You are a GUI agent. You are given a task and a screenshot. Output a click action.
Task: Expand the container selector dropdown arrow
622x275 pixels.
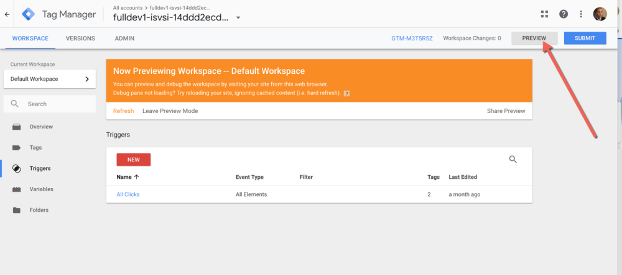(x=238, y=18)
